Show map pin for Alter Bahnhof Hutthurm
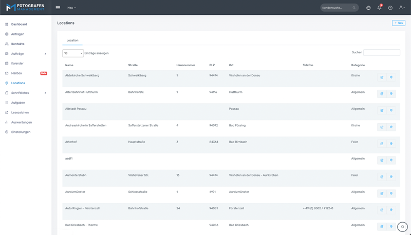Viewport: 411px width, 235px height. 391,94
